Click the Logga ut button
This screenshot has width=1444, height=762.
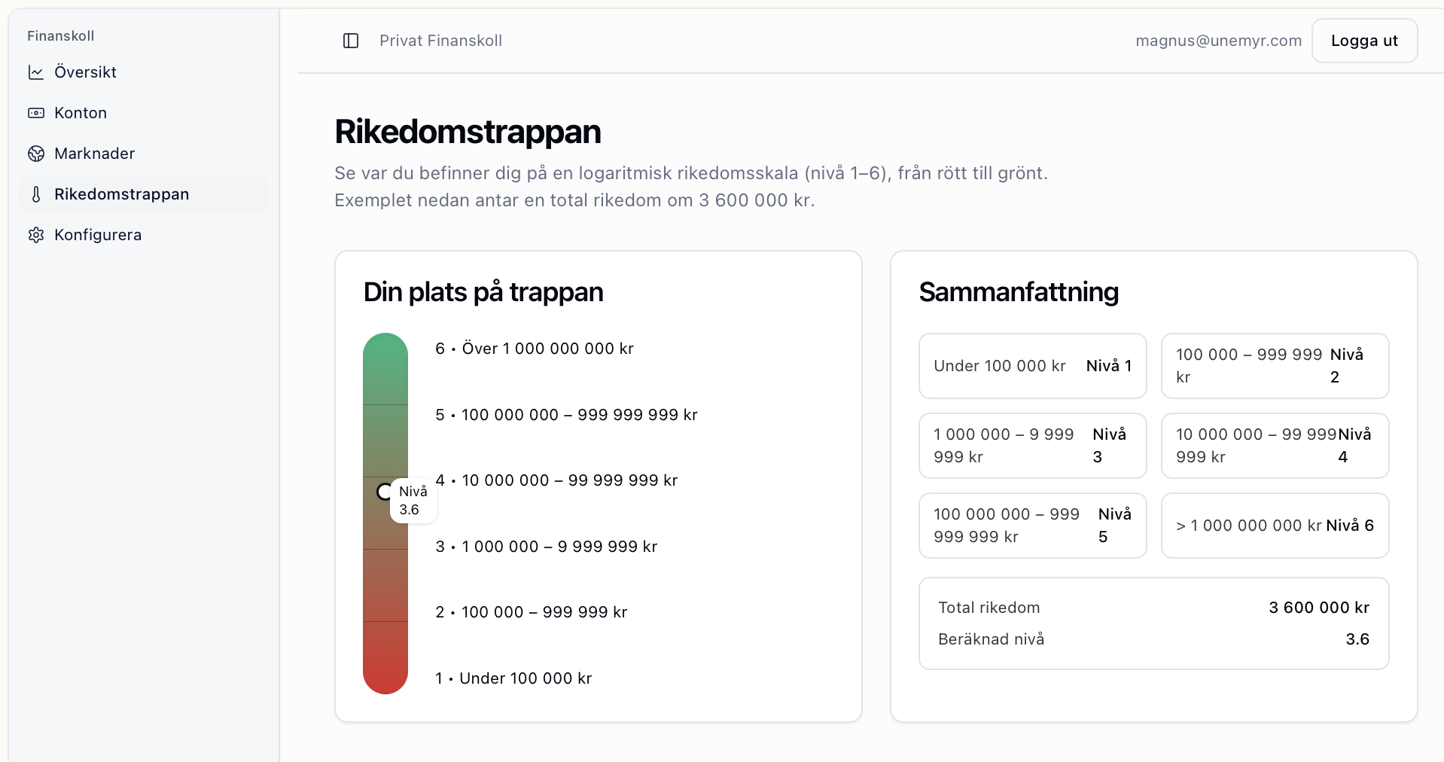1364,41
